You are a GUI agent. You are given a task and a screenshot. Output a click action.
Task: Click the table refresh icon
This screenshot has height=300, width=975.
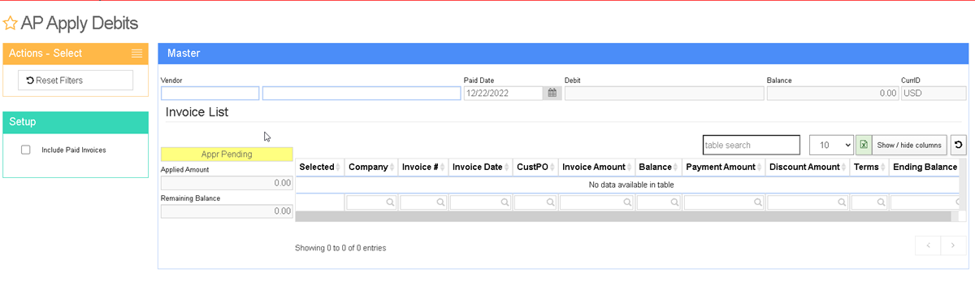[959, 145]
